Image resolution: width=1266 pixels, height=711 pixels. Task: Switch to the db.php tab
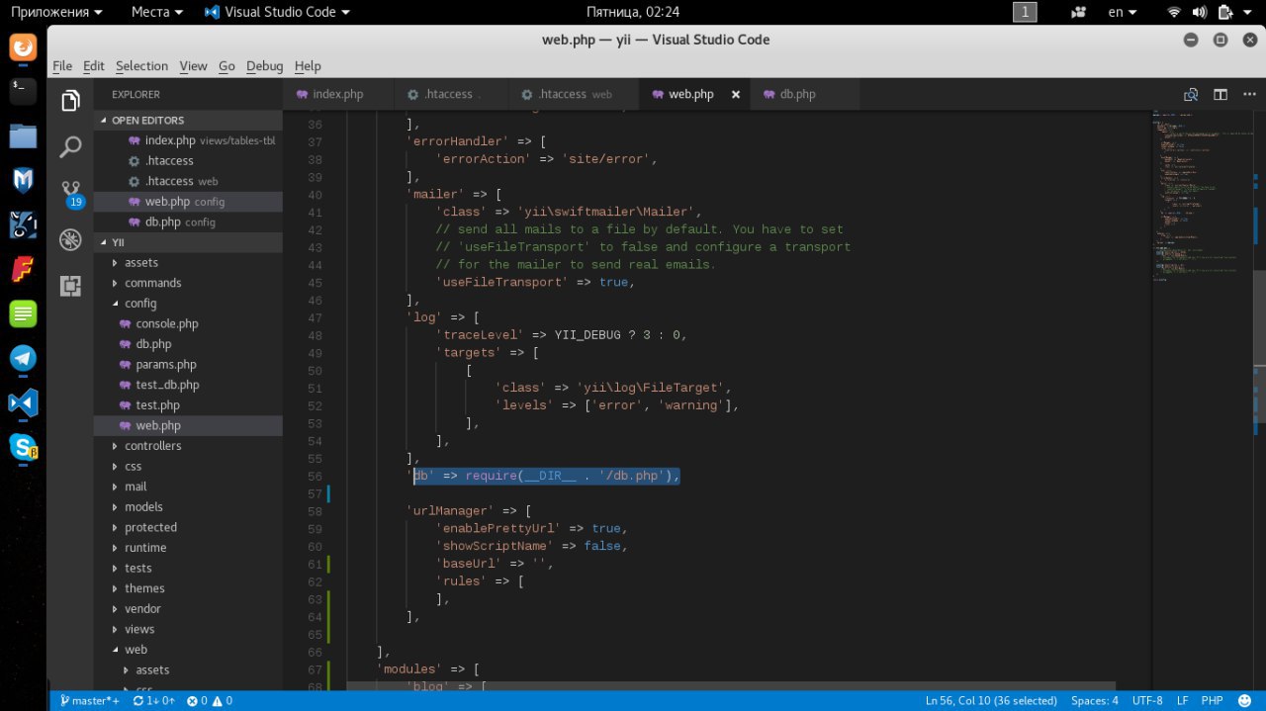click(797, 95)
